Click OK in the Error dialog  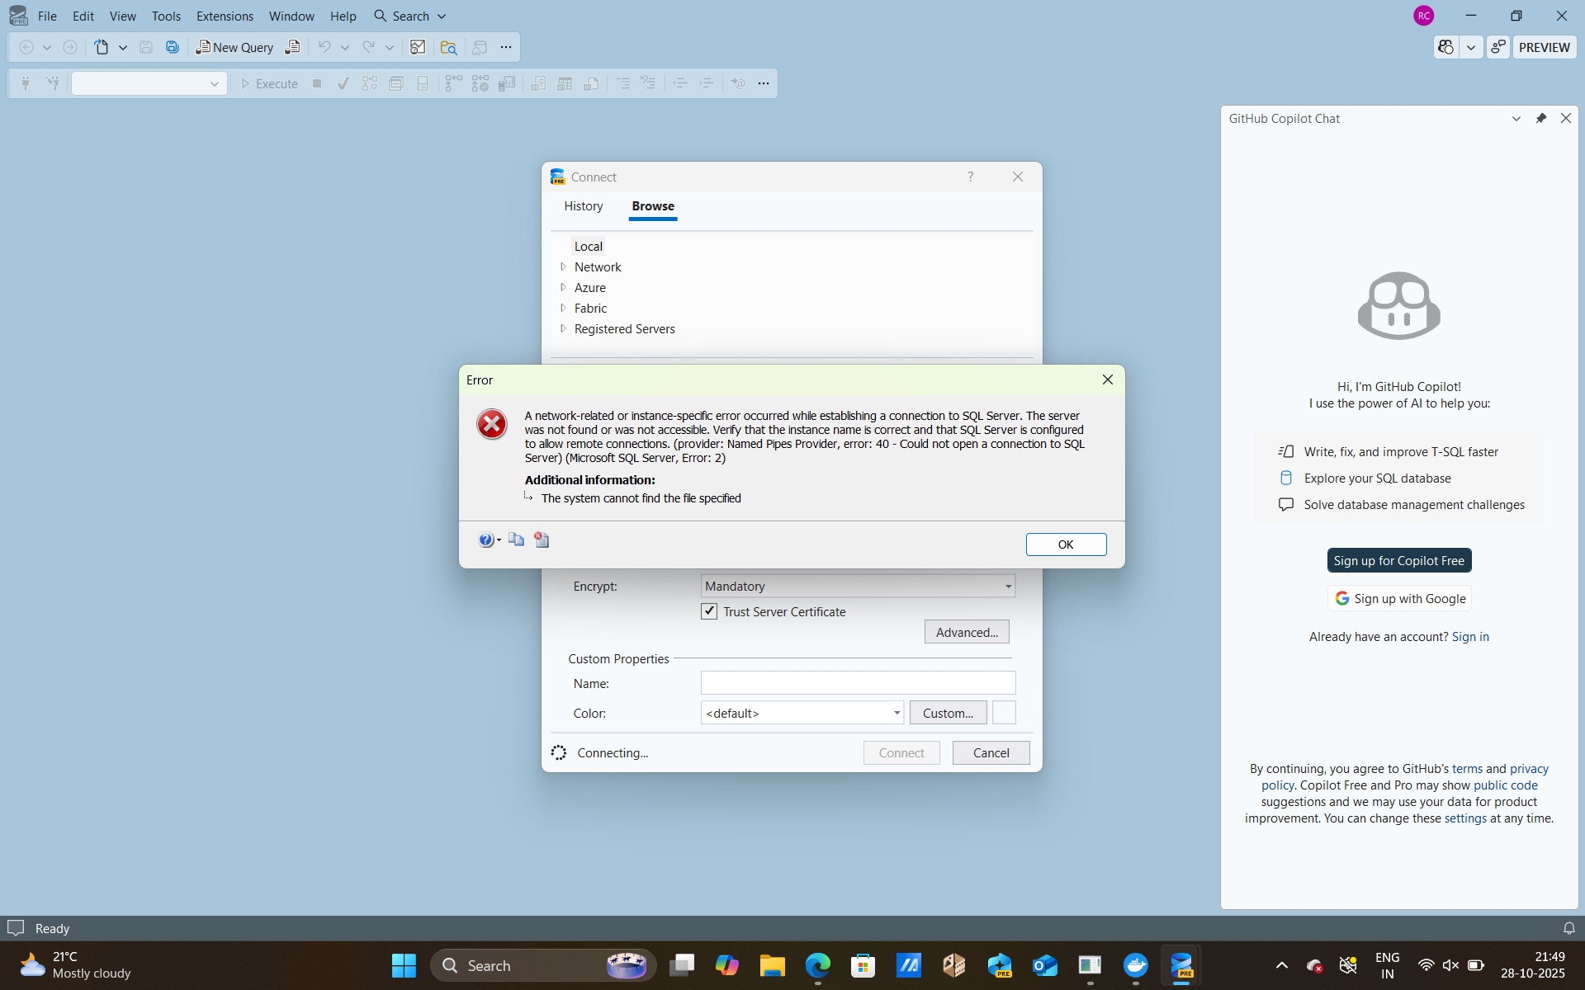click(x=1065, y=544)
